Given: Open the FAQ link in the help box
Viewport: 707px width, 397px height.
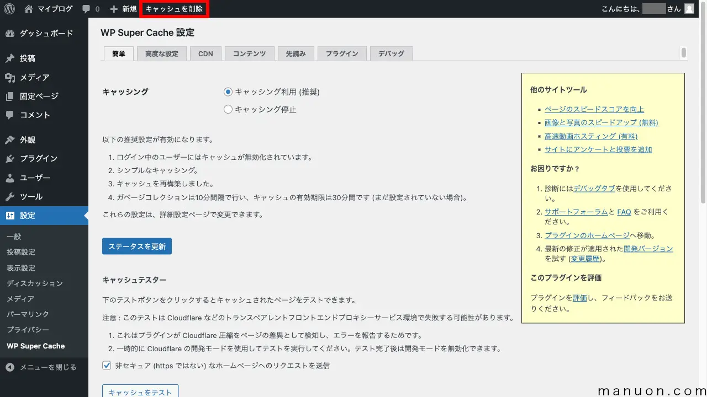Looking at the screenshot, I should click(x=624, y=211).
